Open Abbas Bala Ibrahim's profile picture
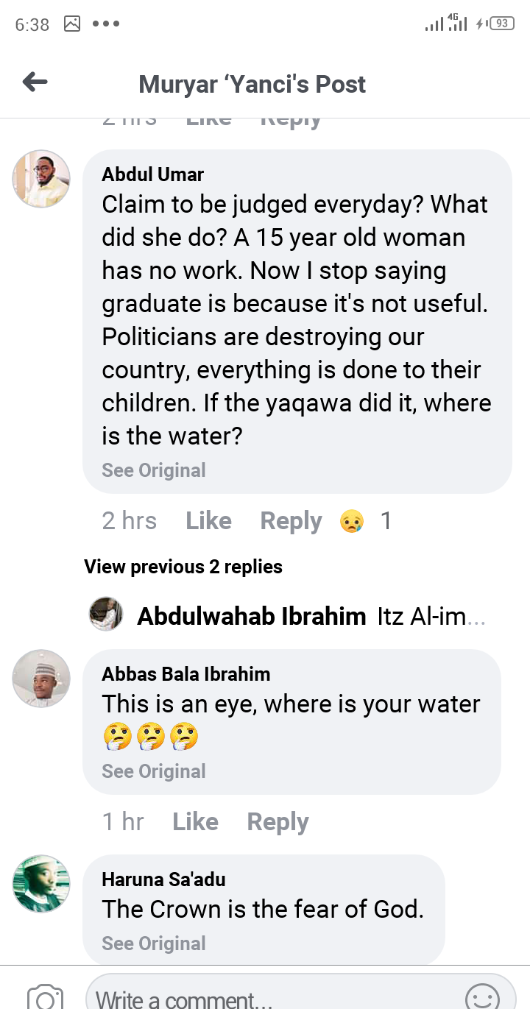530x1009 pixels. click(x=41, y=678)
